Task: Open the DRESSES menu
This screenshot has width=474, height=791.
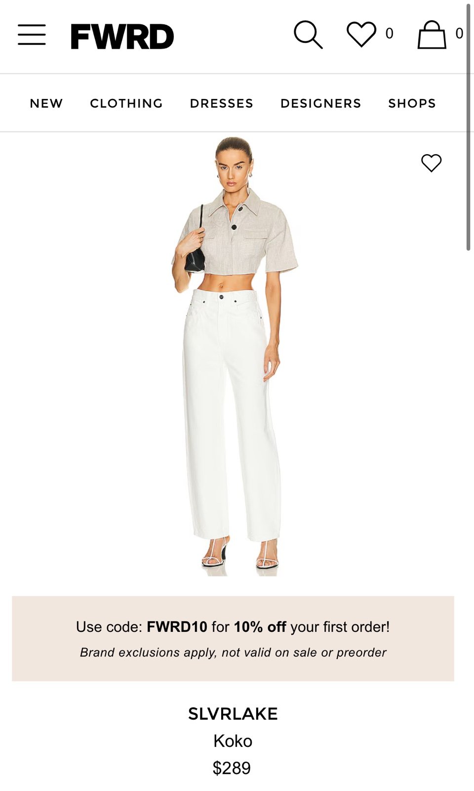Action: [x=222, y=103]
